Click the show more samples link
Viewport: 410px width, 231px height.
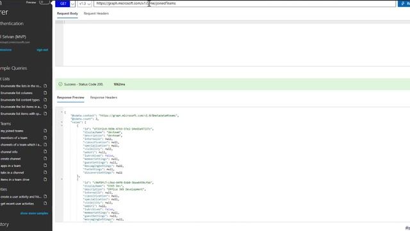tap(34, 213)
